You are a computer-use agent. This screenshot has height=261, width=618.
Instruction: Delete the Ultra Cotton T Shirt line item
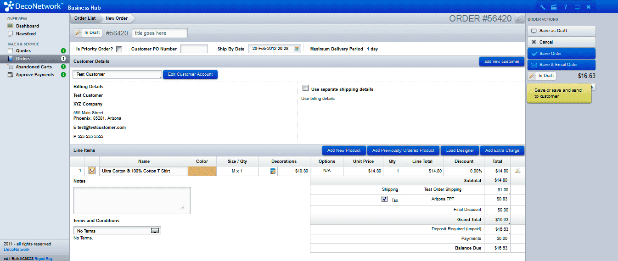click(x=518, y=171)
